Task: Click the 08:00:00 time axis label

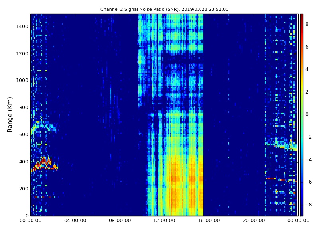Action: pyautogui.click(x=120, y=221)
